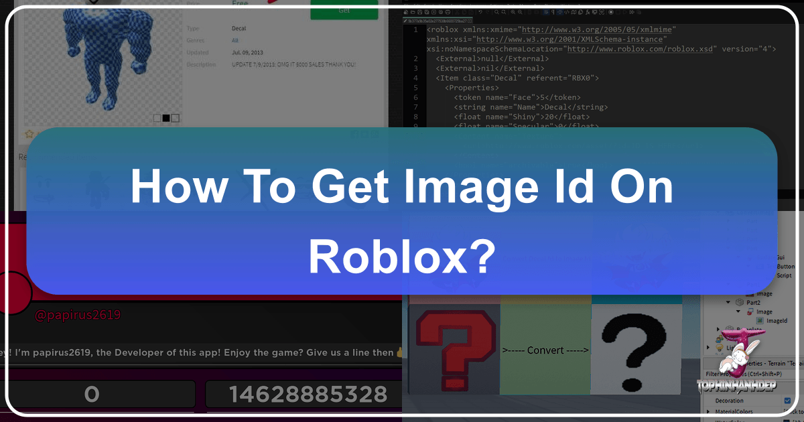Click the Part2 cube icon
The width and height of the screenshot is (804, 422).
[738, 301]
